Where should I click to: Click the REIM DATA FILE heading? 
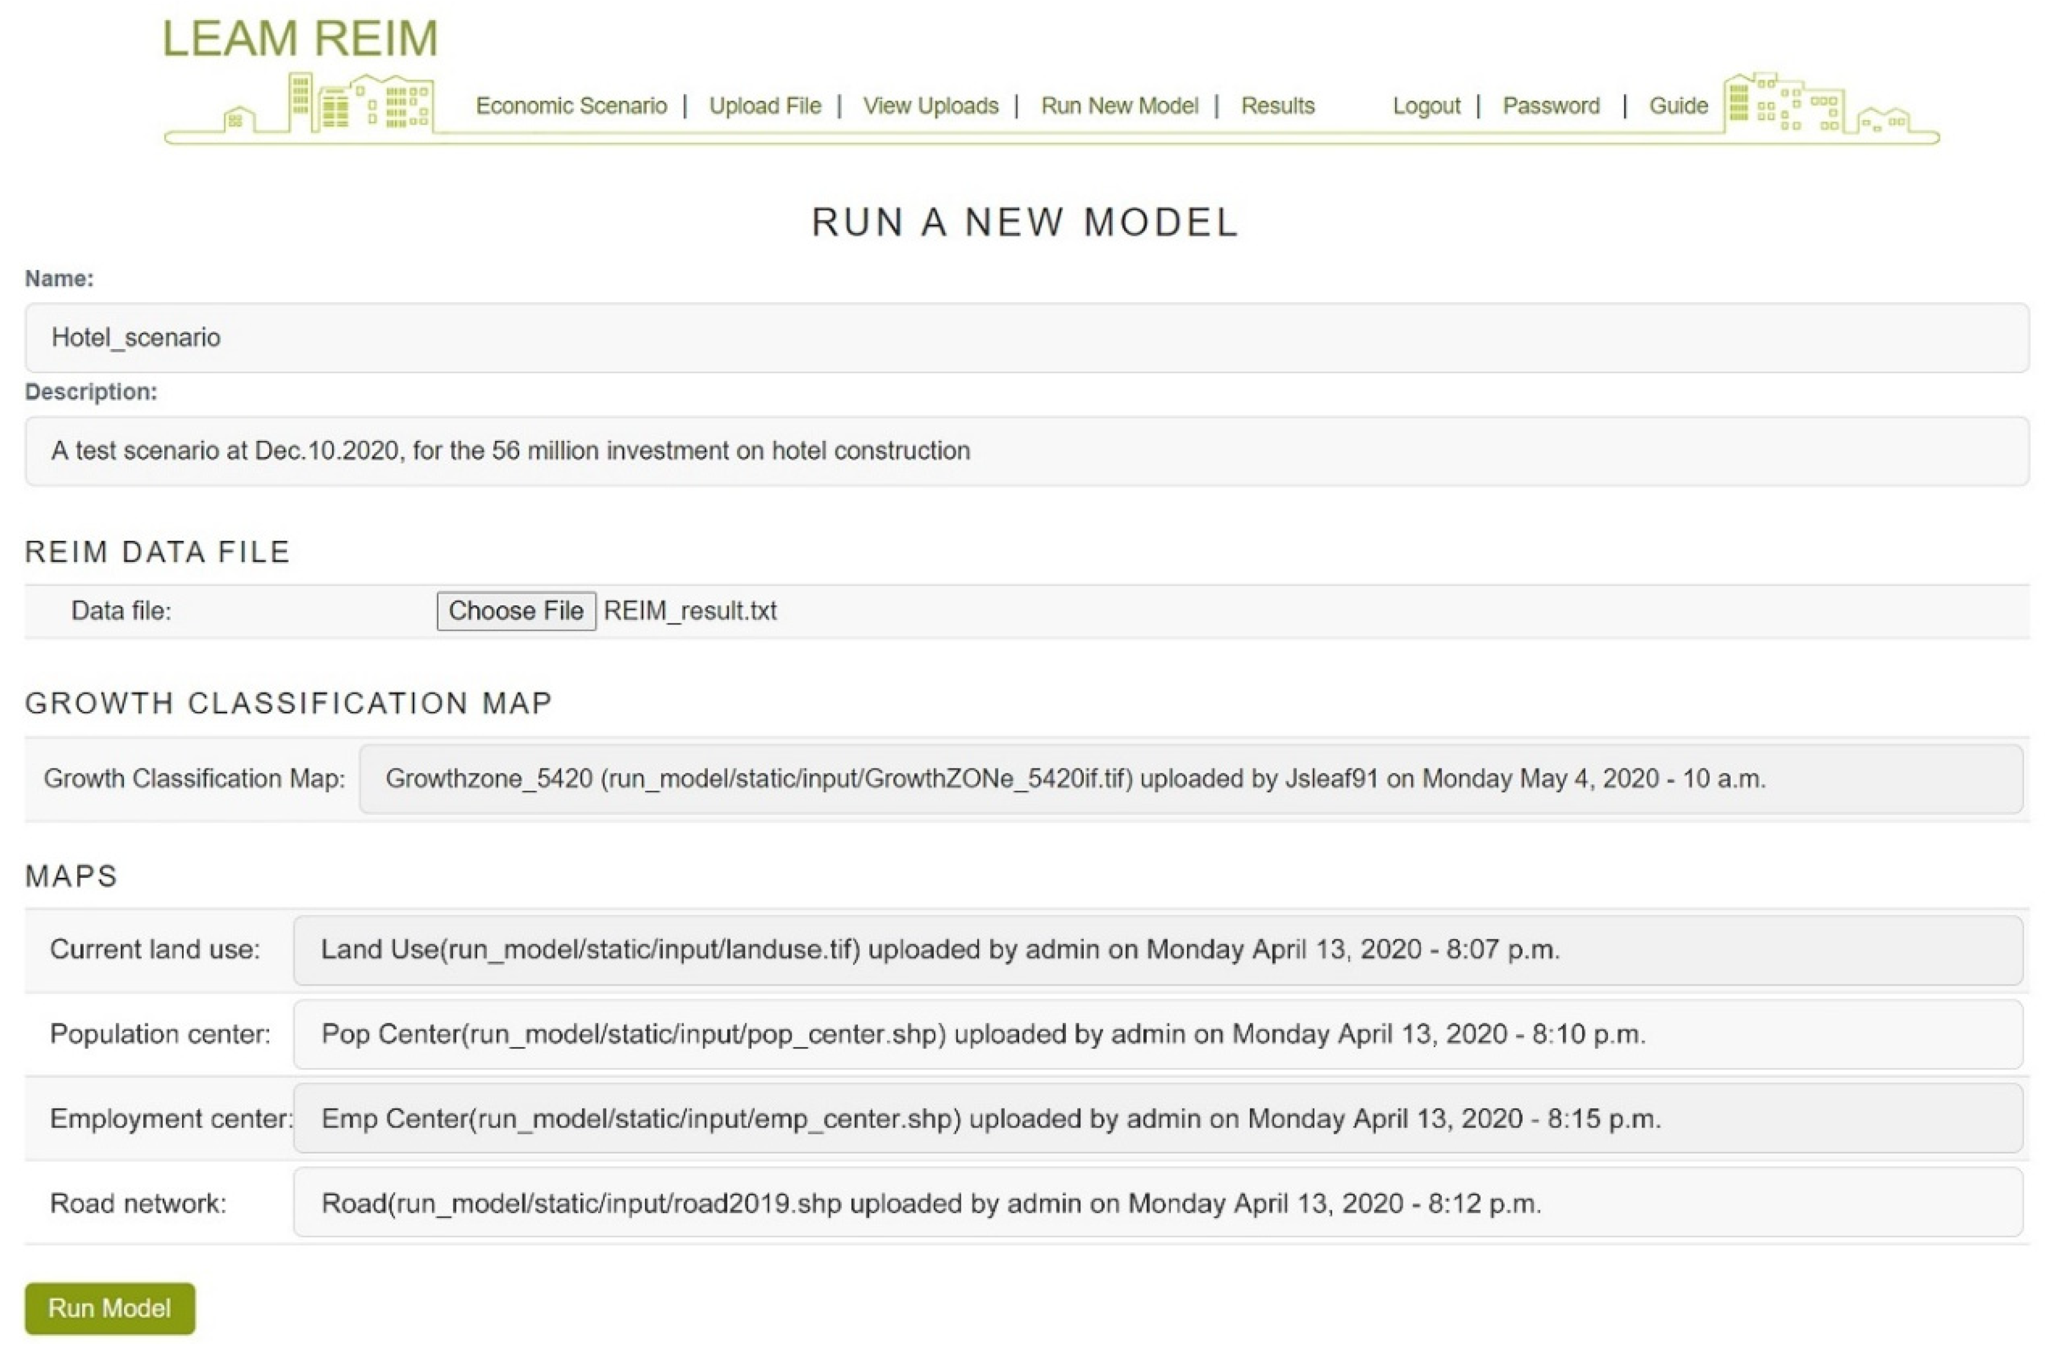pyautogui.click(x=158, y=552)
